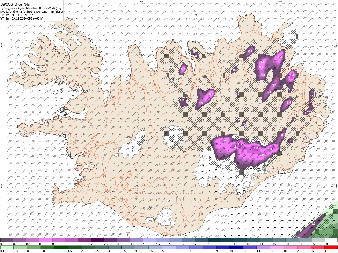Click the bright red rain swatch at 30

[x=331, y=247]
